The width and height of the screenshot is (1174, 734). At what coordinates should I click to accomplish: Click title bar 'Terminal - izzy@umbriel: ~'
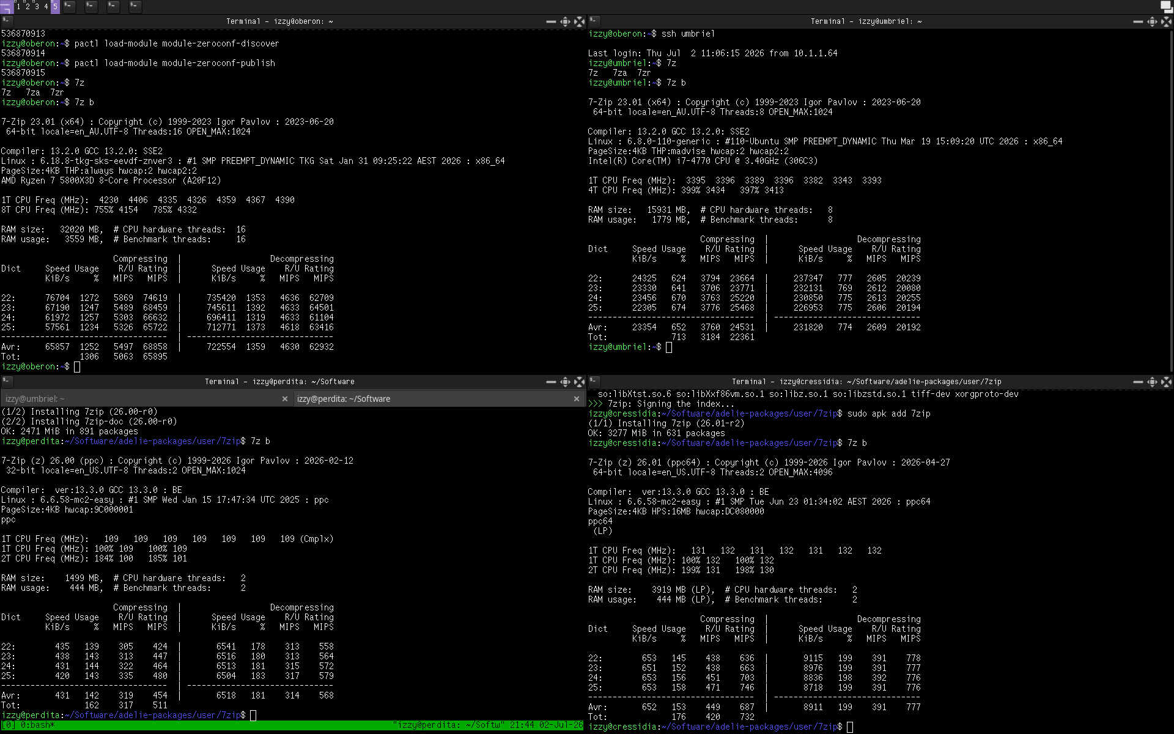coord(866,21)
